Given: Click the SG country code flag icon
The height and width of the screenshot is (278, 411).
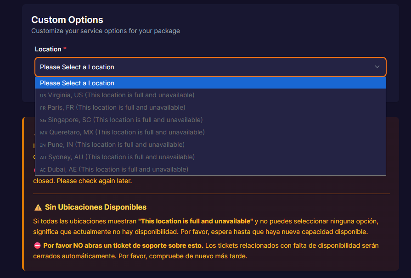Looking at the screenshot, I should 43,120.
